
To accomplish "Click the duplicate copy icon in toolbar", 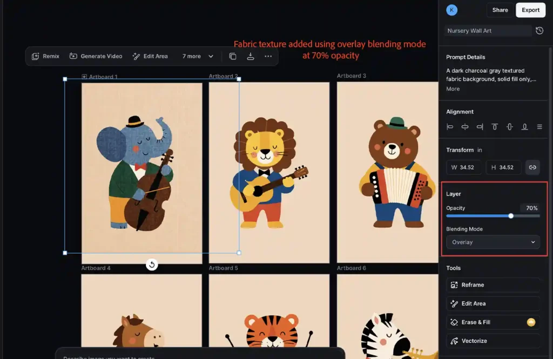I will point(232,56).
